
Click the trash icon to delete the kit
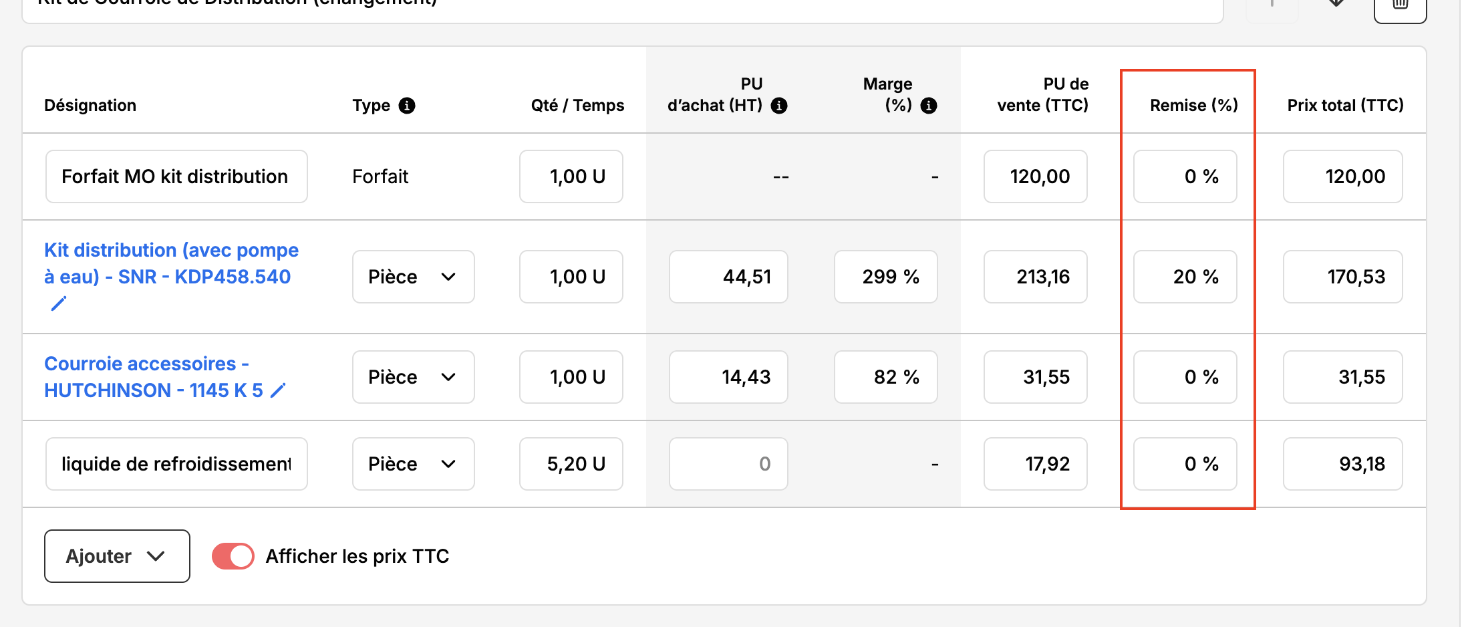click(x=1400, y=7)
